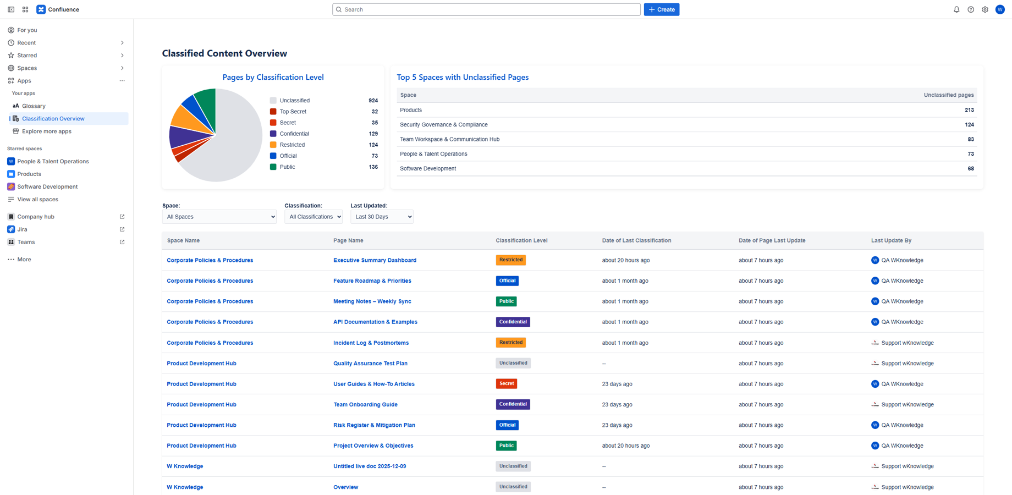Open the app switcher grid icon
The image size is (1012, 495).
click(25, 9)
